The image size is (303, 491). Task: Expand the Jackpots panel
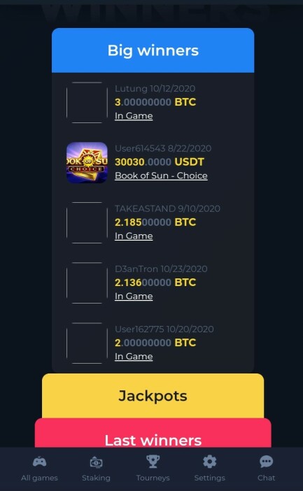pos(153,396)
